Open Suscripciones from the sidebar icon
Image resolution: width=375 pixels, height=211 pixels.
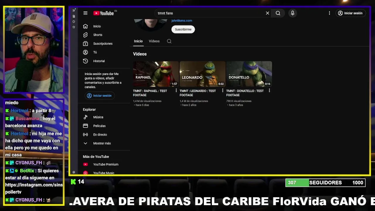coord(85,44)
